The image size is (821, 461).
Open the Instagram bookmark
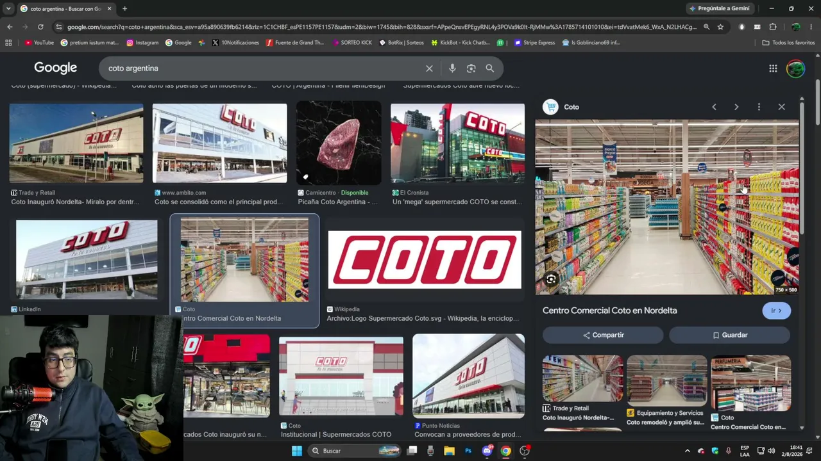(142, 43)
